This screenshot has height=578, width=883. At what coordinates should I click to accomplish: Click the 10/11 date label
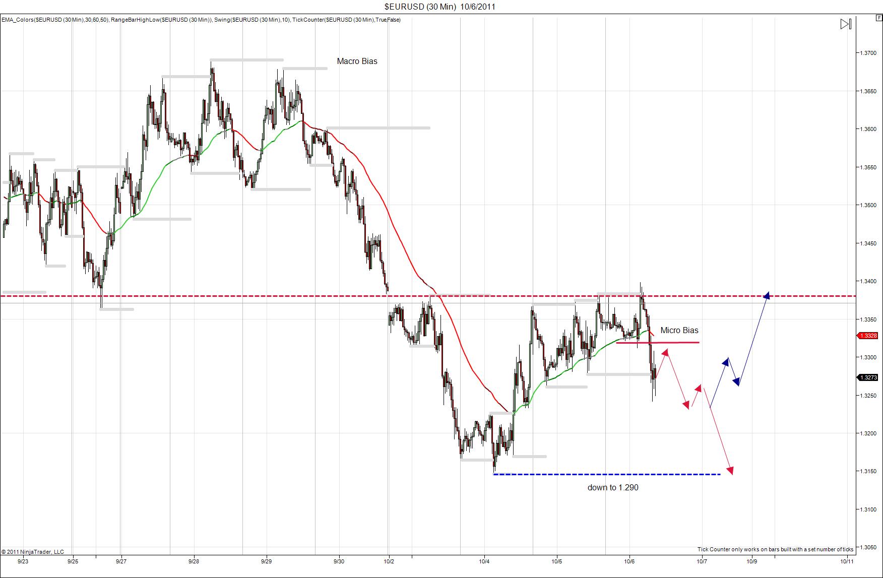(x=847, y=561)
